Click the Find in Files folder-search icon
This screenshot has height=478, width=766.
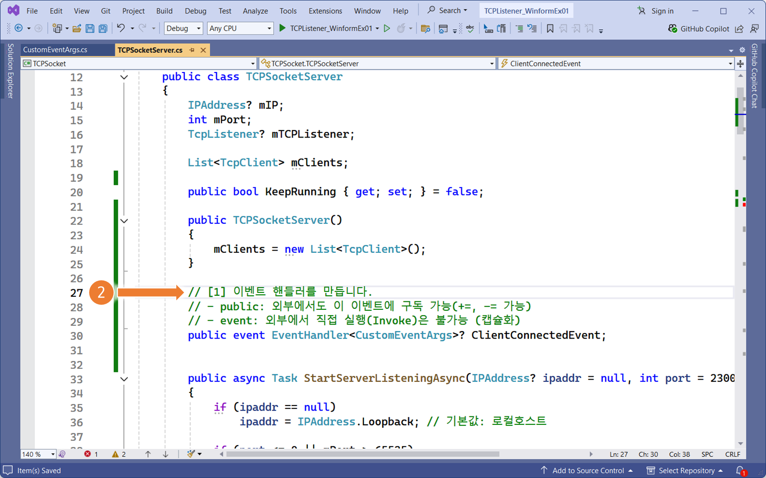(x=425, y=29)
